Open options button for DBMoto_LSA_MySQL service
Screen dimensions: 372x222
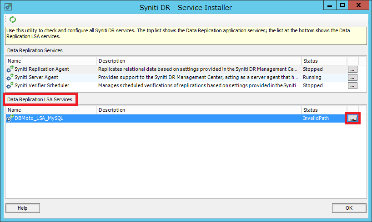pos(352,118)
